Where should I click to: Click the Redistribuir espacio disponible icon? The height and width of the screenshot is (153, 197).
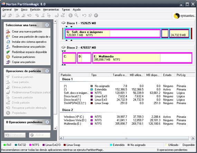(x=8, y=52)
